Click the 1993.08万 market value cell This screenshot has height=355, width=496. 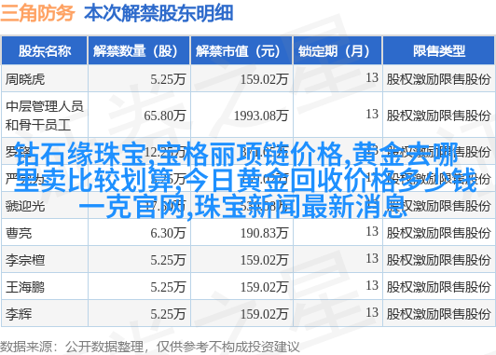click(241, 116)
